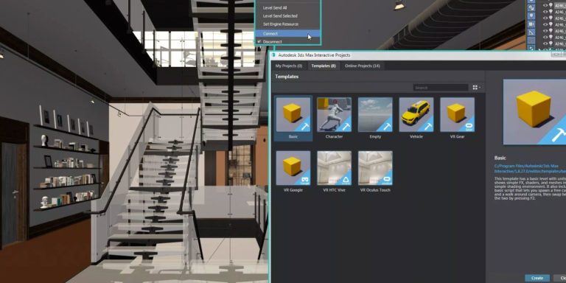
Task: Select the VR Gear template
Action: 458,114
